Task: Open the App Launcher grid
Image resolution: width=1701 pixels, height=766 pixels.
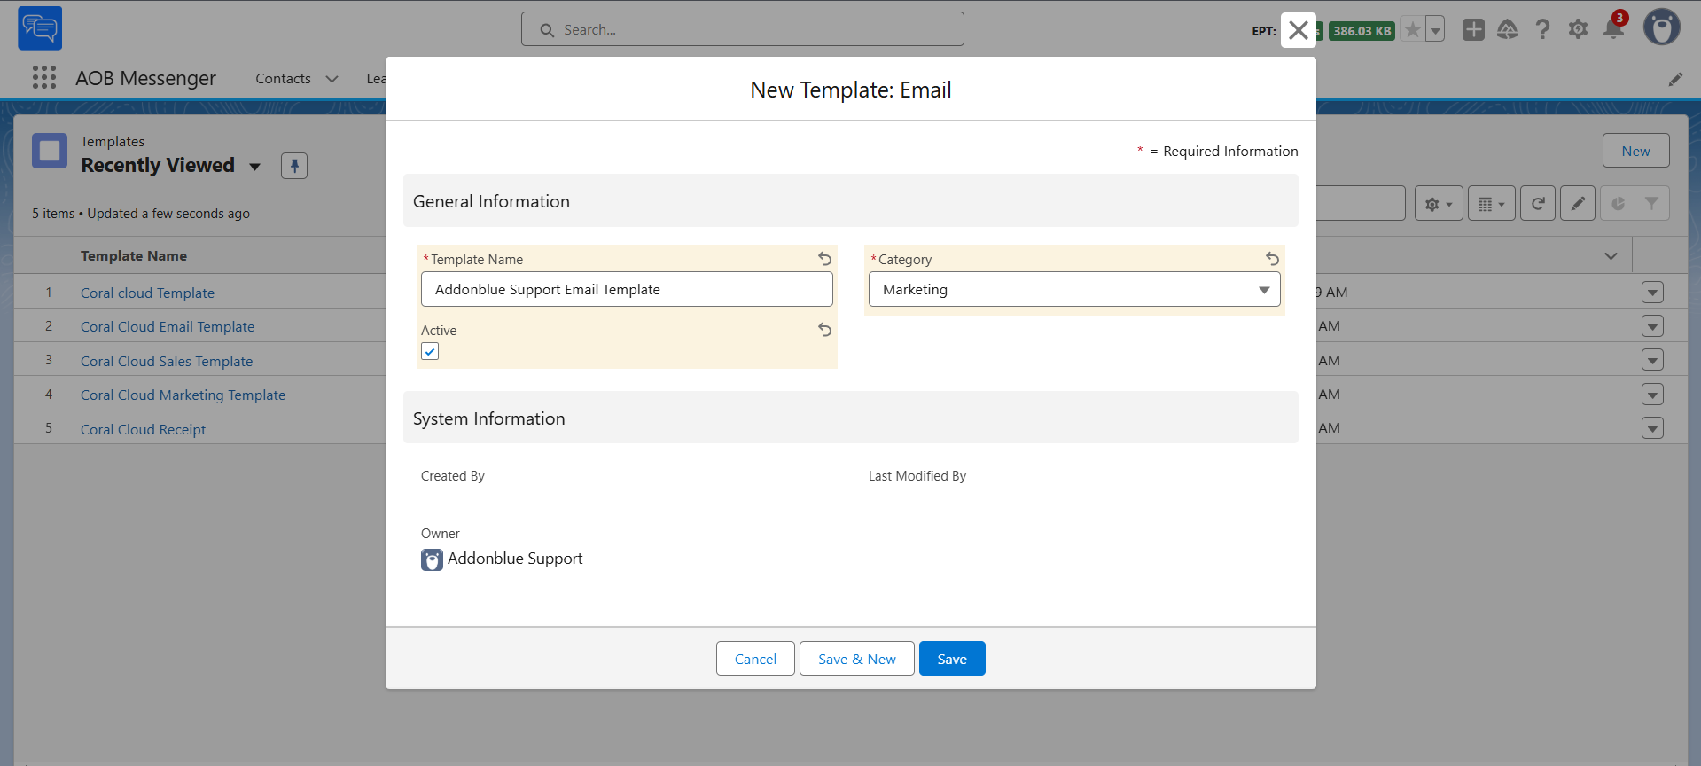Action: coord(44,78)
